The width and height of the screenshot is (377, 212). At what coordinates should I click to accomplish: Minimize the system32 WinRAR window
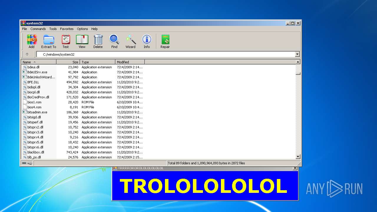(x=288, y=23)
